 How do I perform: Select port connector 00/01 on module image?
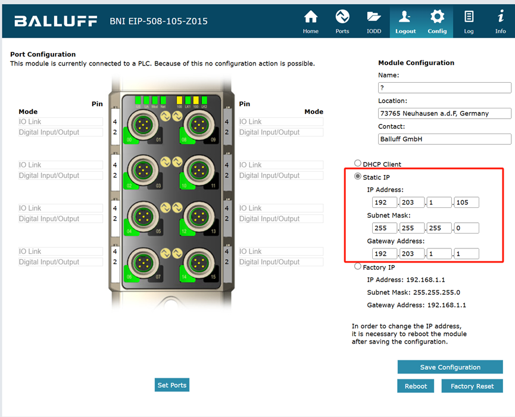pos(143,125)
